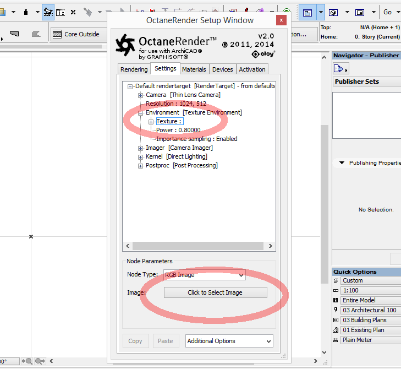Open dropdown arrow beside 3D window globe icon
The image size is (401, 369).
click(347, 12)
